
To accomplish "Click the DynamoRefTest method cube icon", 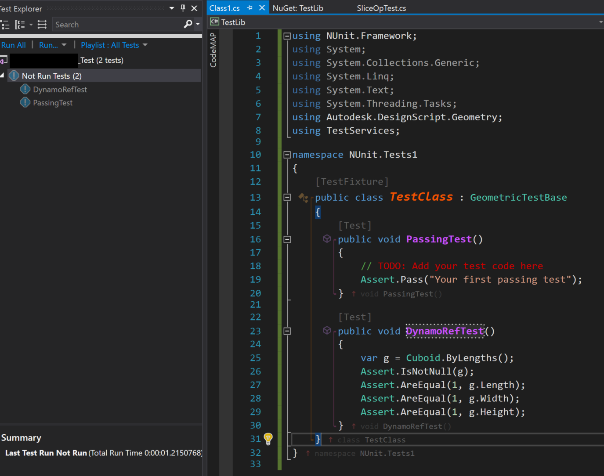I will [x=327, y=330].
